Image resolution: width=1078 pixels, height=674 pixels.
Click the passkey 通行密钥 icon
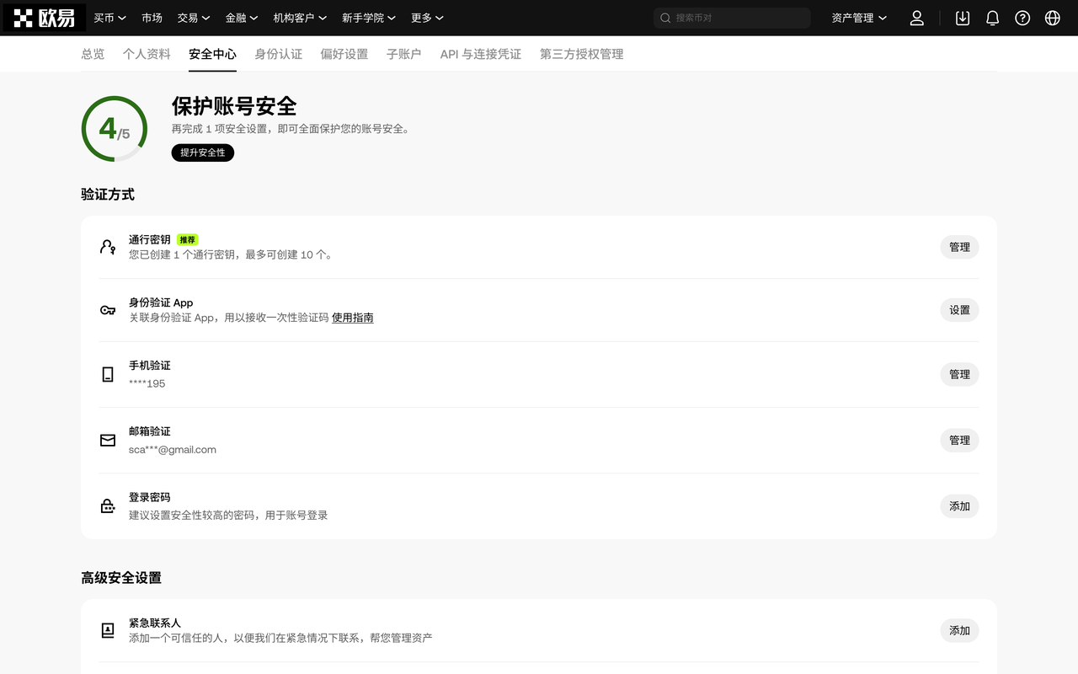coord(108,247)
